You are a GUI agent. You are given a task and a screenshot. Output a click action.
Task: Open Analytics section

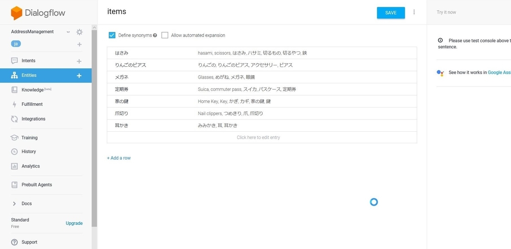31,166
